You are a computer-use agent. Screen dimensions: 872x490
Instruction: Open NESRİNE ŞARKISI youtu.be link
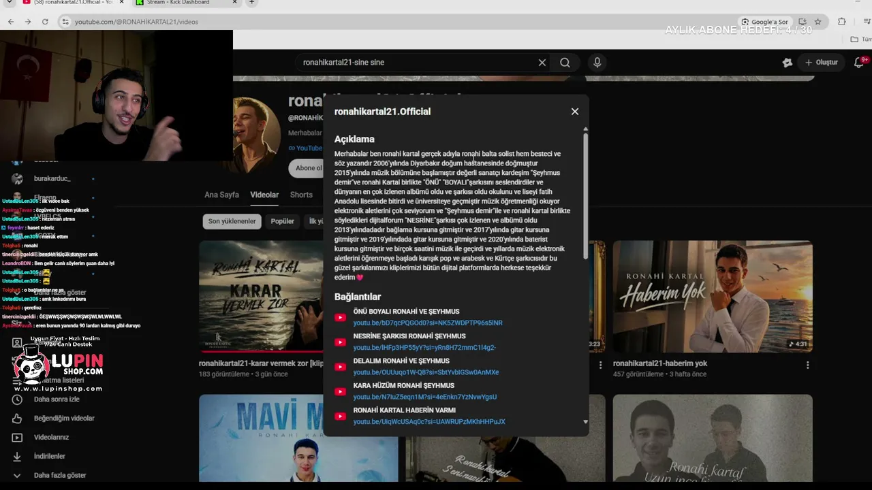pyautogui.click(x=424, y=348)
